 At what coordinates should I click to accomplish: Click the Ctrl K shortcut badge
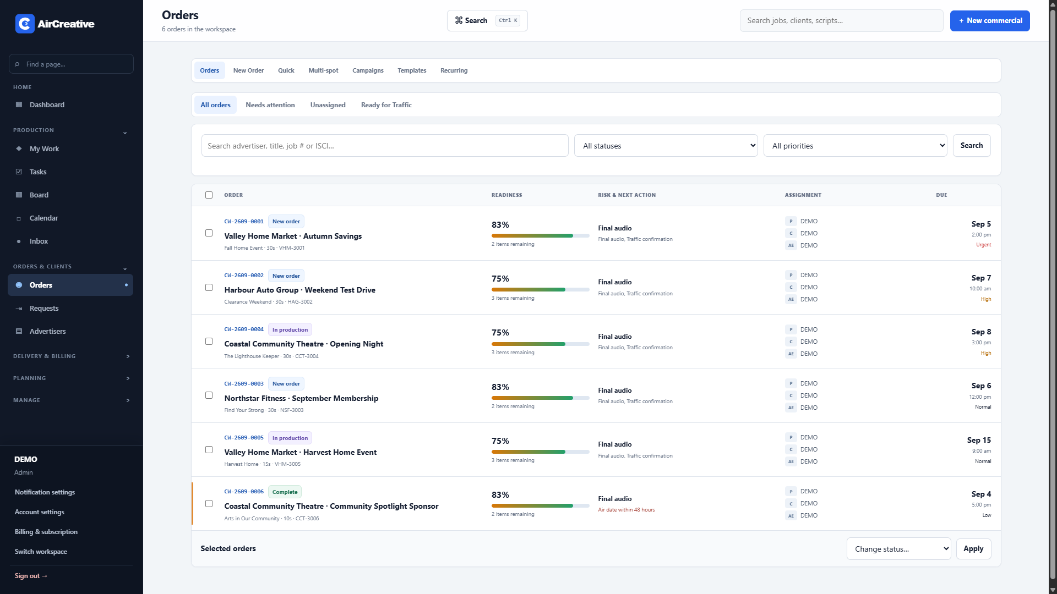508,20
